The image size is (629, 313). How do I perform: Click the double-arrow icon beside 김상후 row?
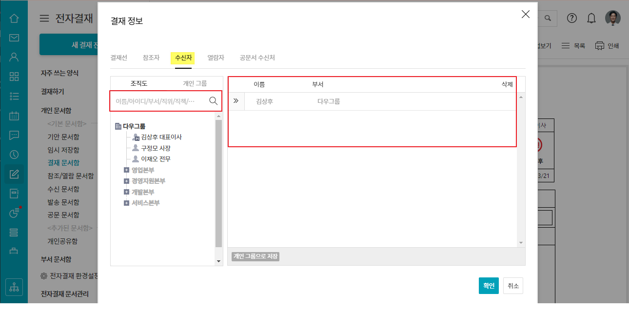point(236,101)
